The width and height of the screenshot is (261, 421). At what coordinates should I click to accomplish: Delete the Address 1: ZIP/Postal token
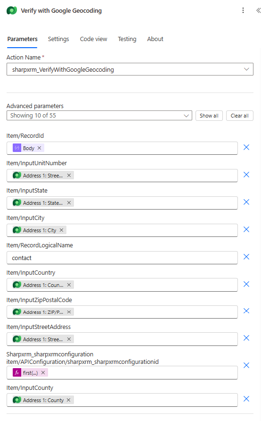click(69, 312)
